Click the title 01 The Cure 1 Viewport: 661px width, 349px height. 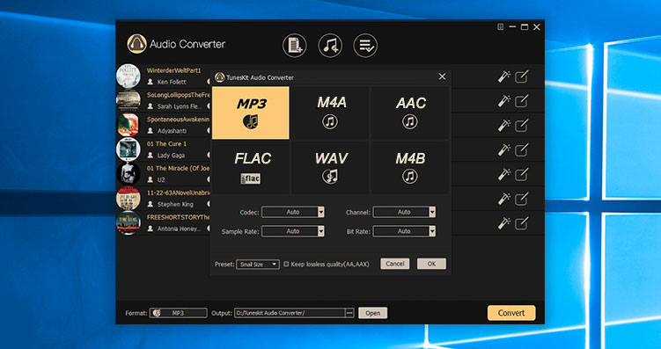(x=167, y=143)
